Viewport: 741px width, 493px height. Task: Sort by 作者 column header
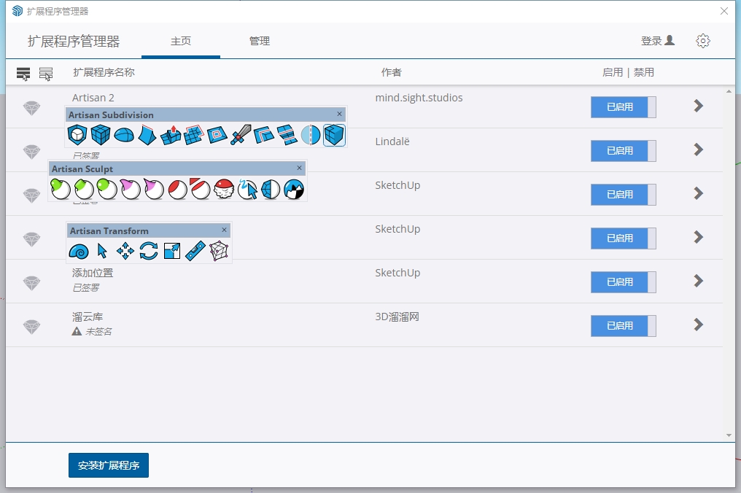(x=392, y=72)
